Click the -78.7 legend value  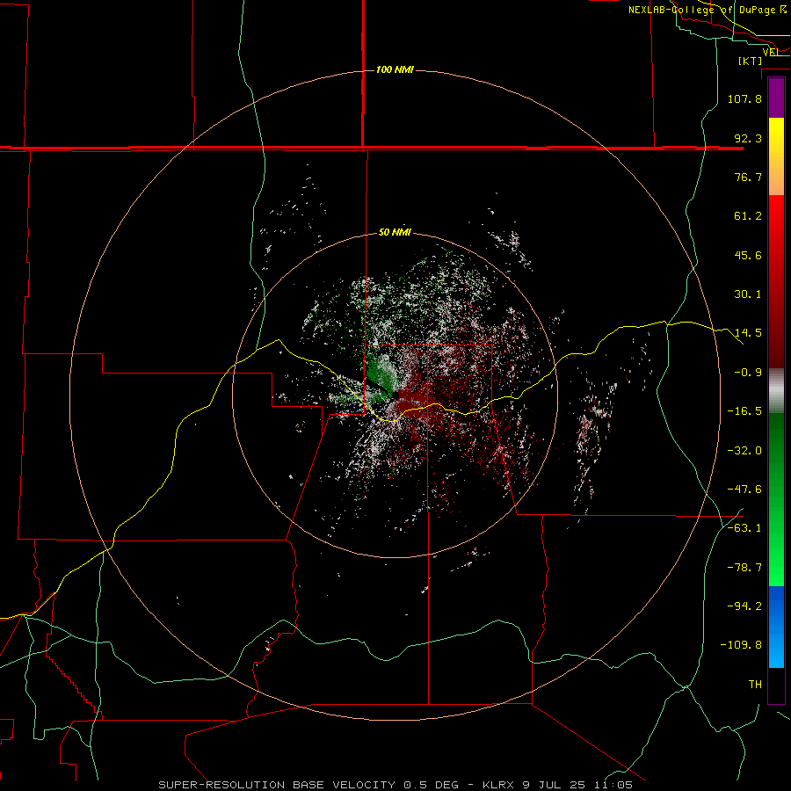click(x=744, y=568)
